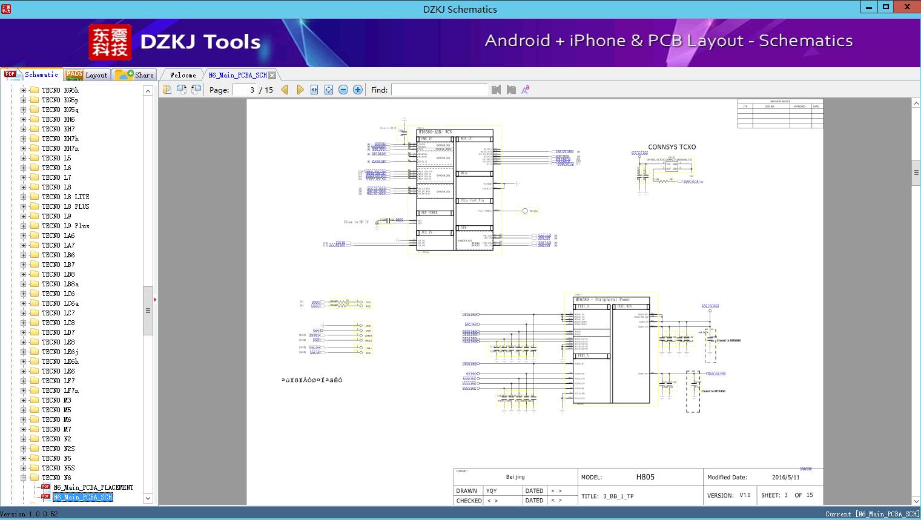Image resolution: width=921 pixels, height=520 pixels.
Task: Open the Share tab
Action: (135, 75)
